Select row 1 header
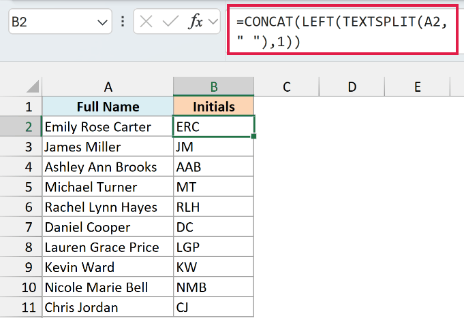 pos(21,107)
